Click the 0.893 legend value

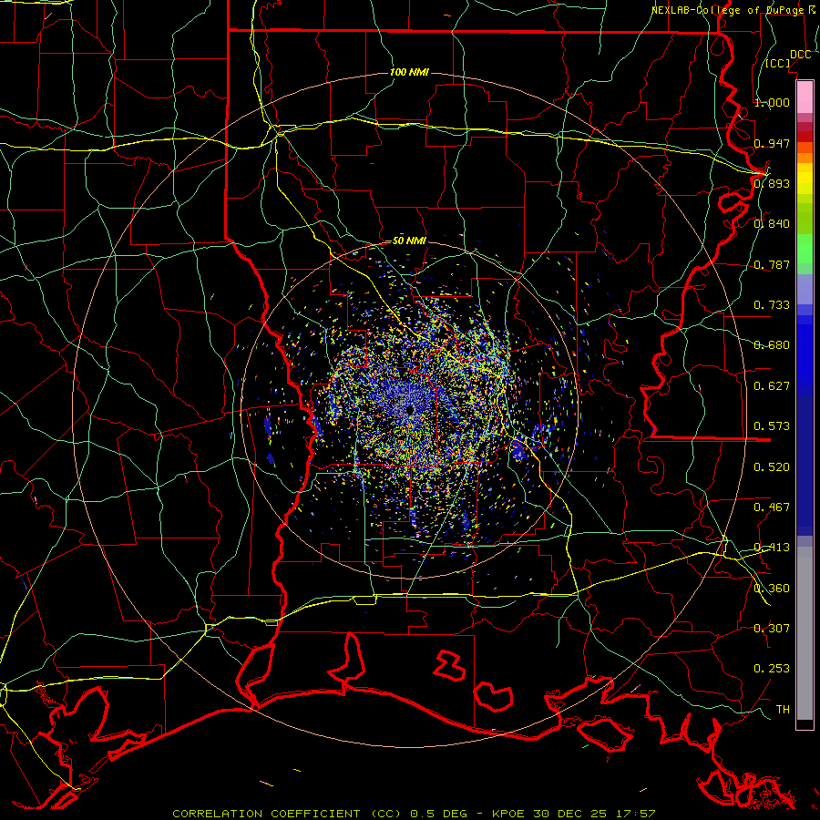[772, 183]
